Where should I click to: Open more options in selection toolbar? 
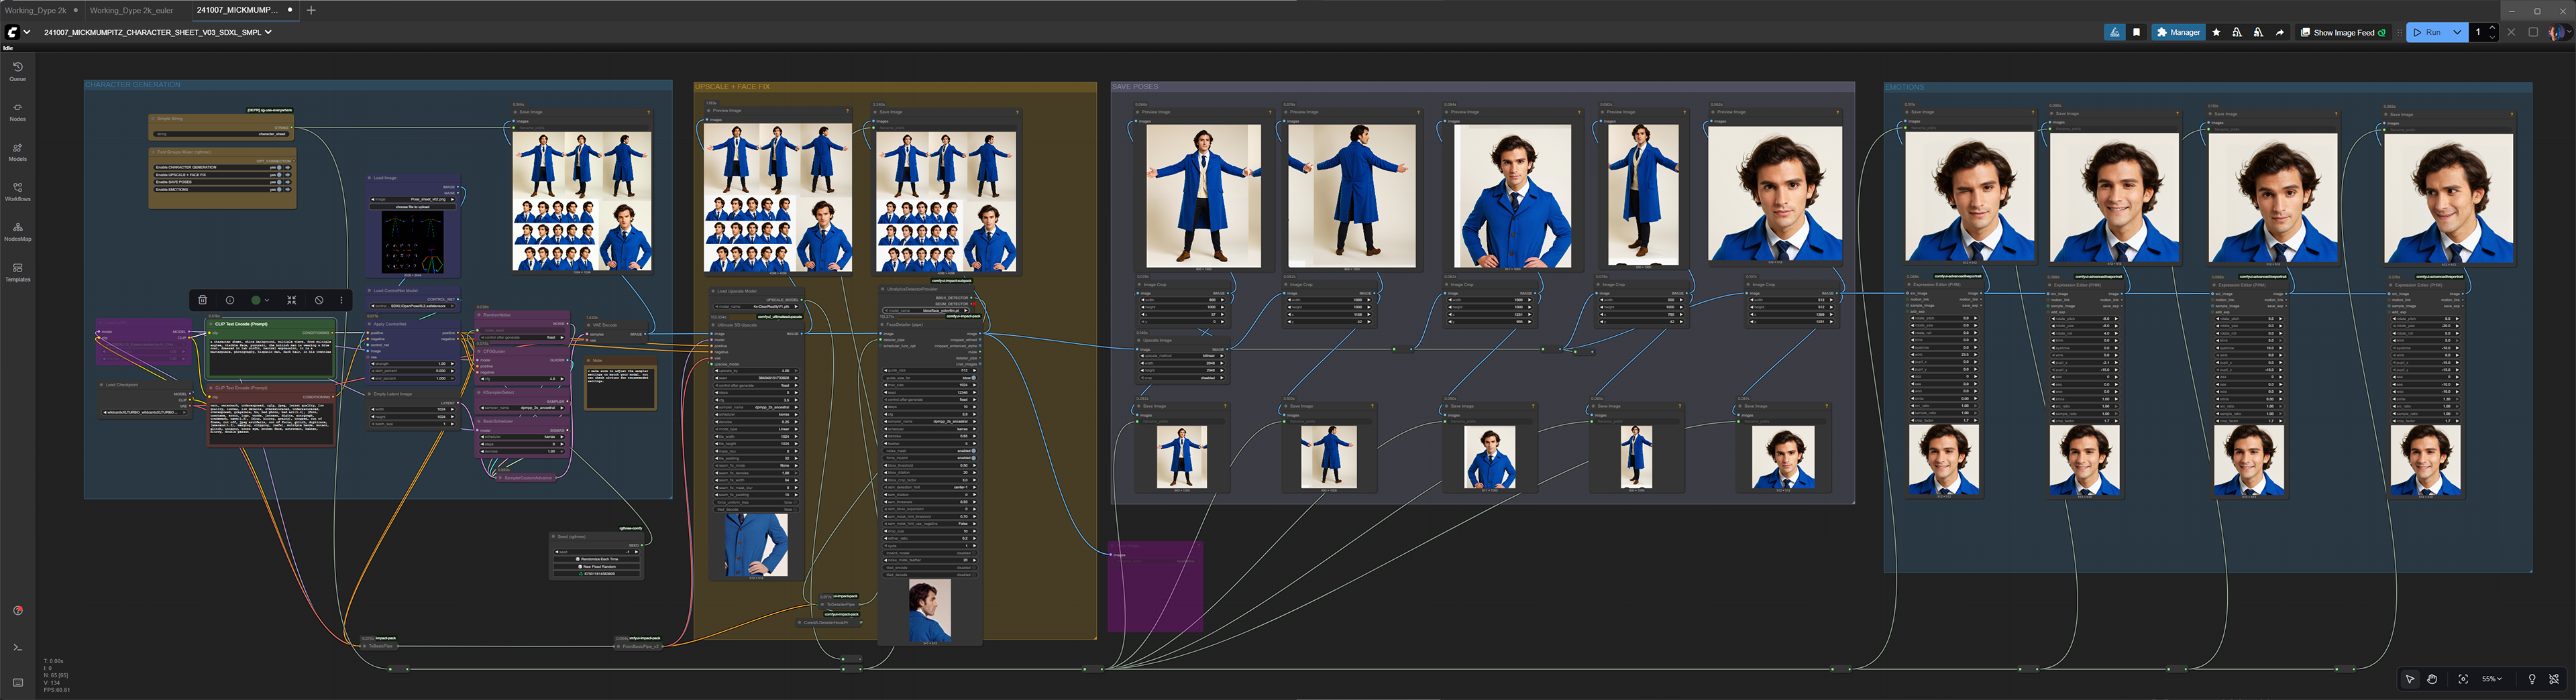click(341, 300)
